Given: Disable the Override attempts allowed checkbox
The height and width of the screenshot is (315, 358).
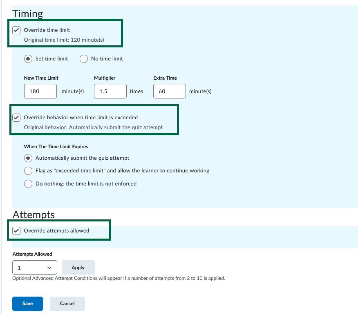Looking at the screenshot, I should (16, 230).
